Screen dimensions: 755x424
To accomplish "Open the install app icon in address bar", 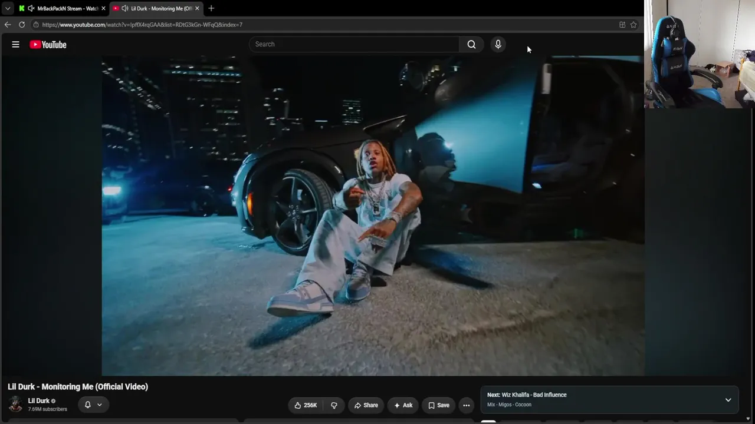I will (x=622, y=25).
